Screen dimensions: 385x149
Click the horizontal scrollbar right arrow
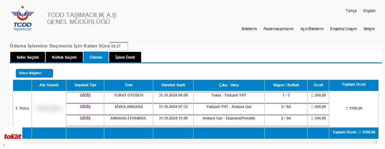point(377,142)
